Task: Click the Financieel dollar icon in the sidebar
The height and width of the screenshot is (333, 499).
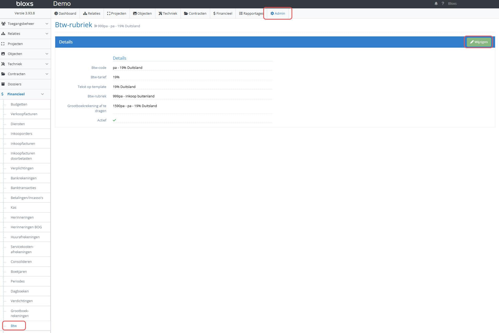Action: point(2,94)
